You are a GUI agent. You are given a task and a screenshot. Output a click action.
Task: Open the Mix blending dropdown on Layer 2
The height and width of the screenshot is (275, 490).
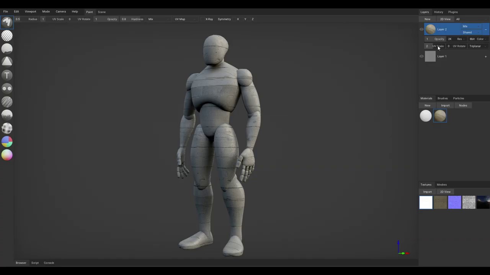pyautogui.click(x=472, y=26)
